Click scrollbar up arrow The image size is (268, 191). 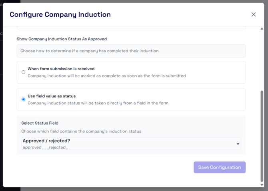(x=262, y=29)
